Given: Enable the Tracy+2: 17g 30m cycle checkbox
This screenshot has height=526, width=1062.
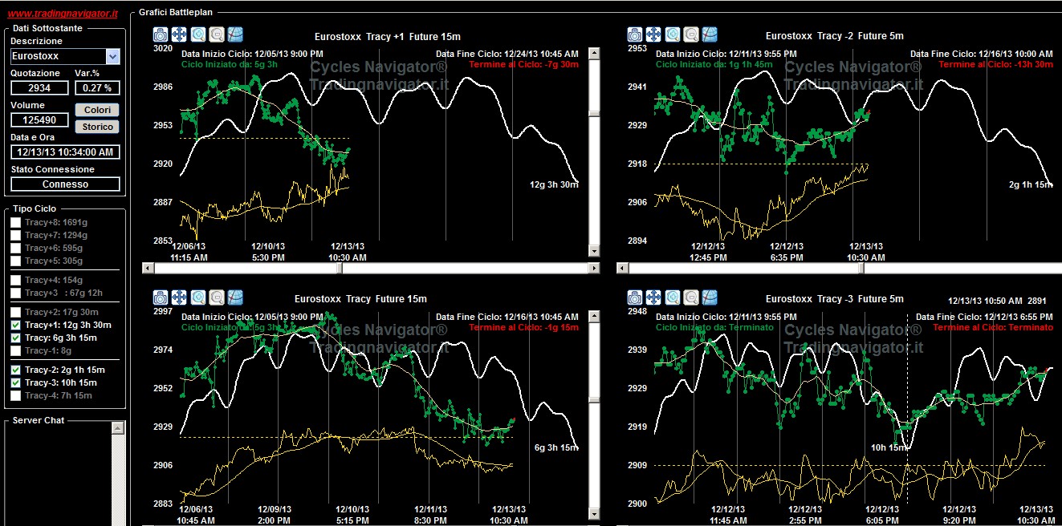Looking at the screenshot, I should click(x=15, y=312).
